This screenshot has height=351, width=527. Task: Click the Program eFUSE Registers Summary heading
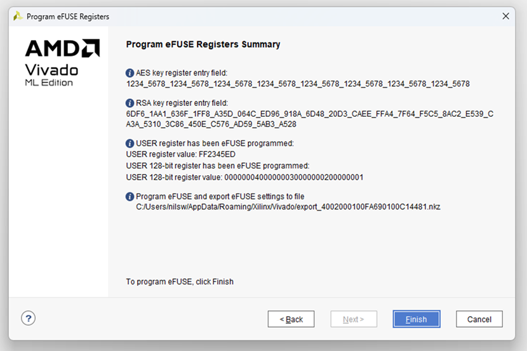[x=203, y=44]
